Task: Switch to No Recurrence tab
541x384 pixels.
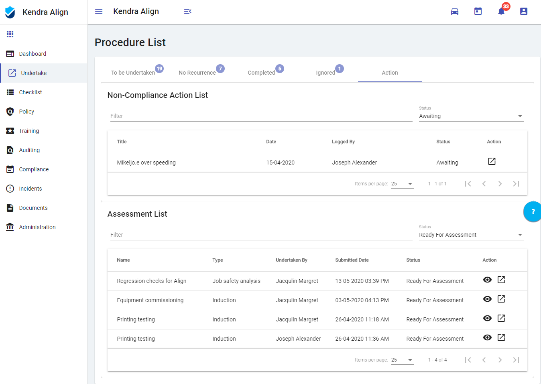Action: (197, 73)
